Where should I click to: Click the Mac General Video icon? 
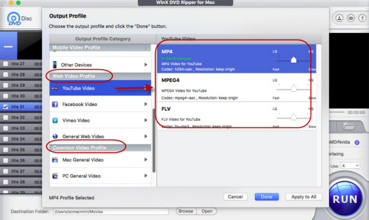tap(55, 160)
